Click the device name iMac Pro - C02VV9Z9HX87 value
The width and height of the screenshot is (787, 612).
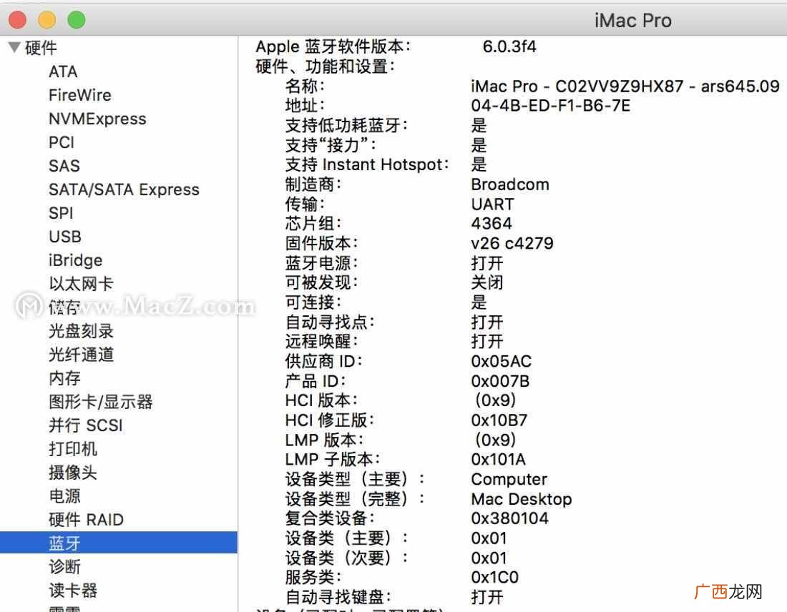(x=625, y=87)
